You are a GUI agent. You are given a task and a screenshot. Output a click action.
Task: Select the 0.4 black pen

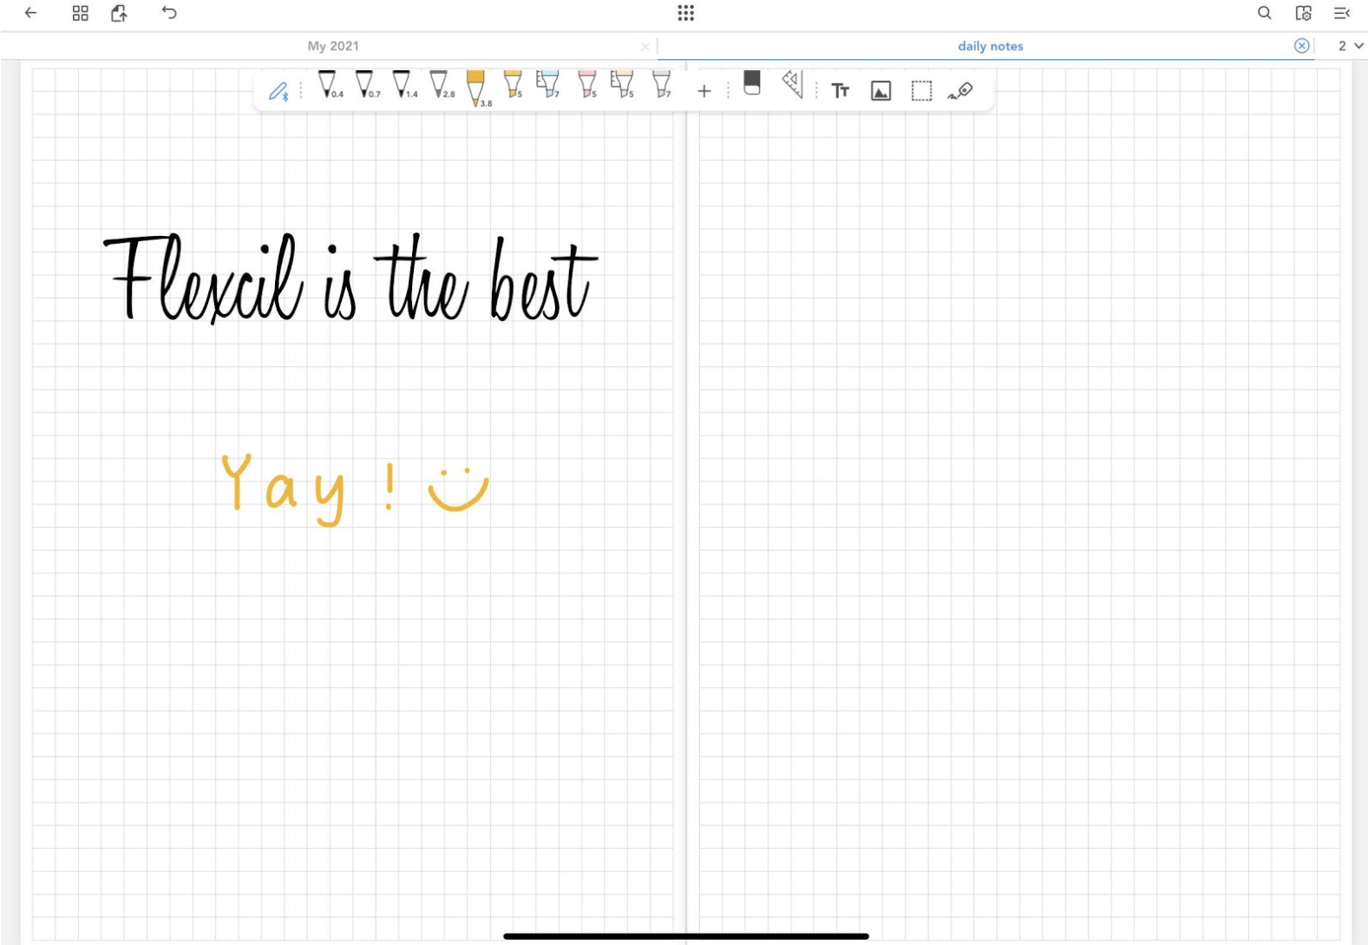point(329,85)
